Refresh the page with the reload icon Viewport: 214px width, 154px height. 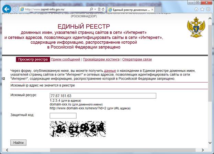click(x=103, y=9)
